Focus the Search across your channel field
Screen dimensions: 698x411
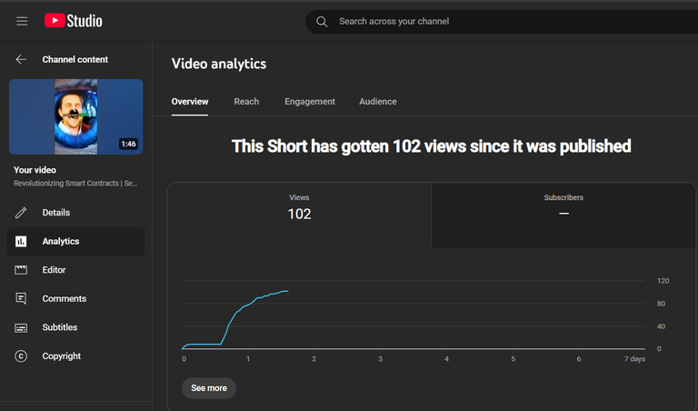tap(502, 22)
